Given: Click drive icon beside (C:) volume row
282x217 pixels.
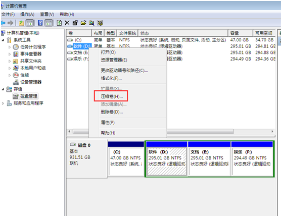Looking at the screenshot, I should [70, 40].
